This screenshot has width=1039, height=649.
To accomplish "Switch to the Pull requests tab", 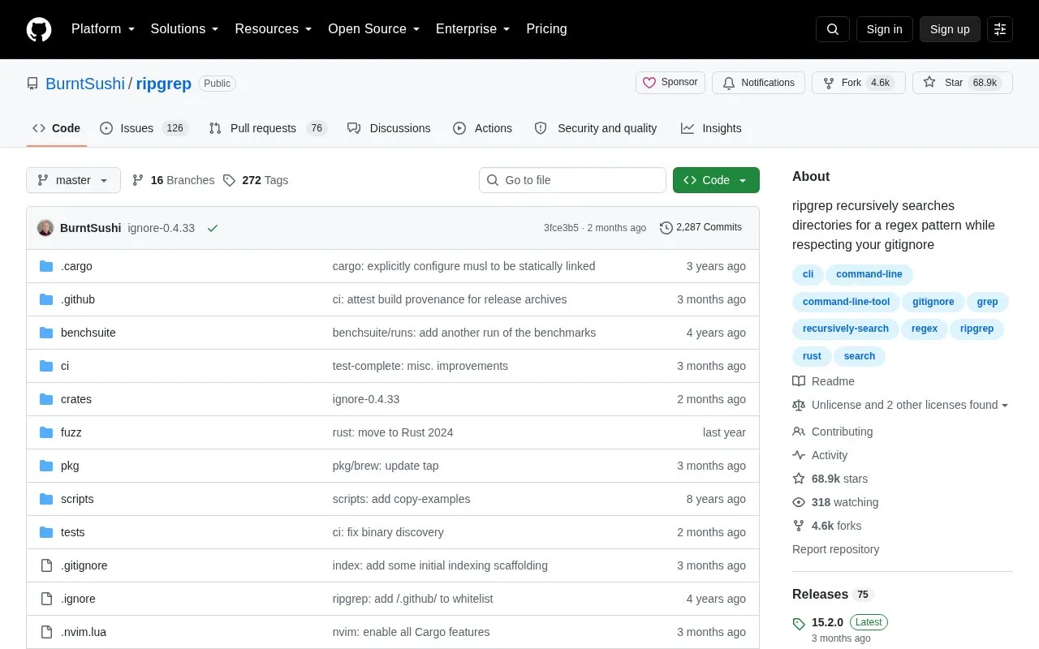I will click(267, 128).
